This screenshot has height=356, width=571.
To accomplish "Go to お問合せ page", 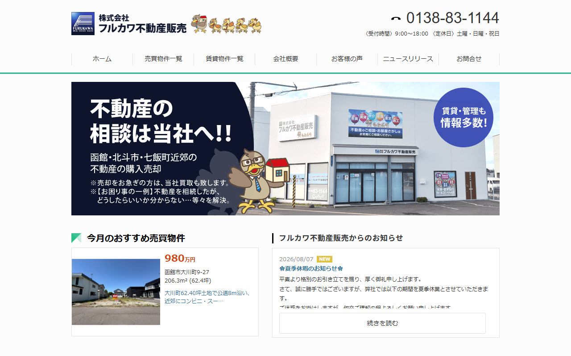I will (469, 59).
